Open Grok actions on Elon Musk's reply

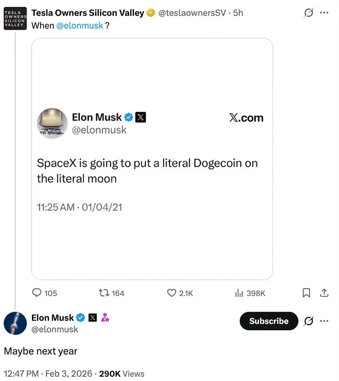click(x=309, y=321)
